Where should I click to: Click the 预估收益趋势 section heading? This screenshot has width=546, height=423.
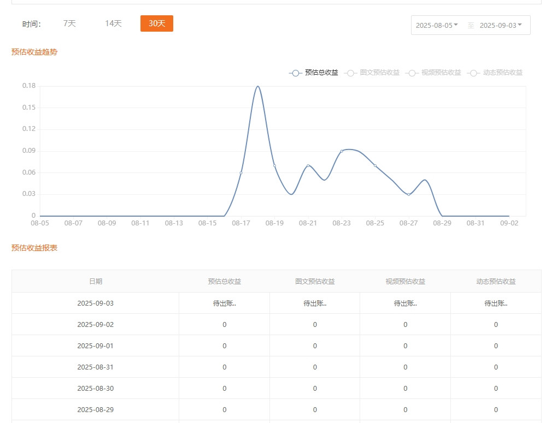point(34,52)
